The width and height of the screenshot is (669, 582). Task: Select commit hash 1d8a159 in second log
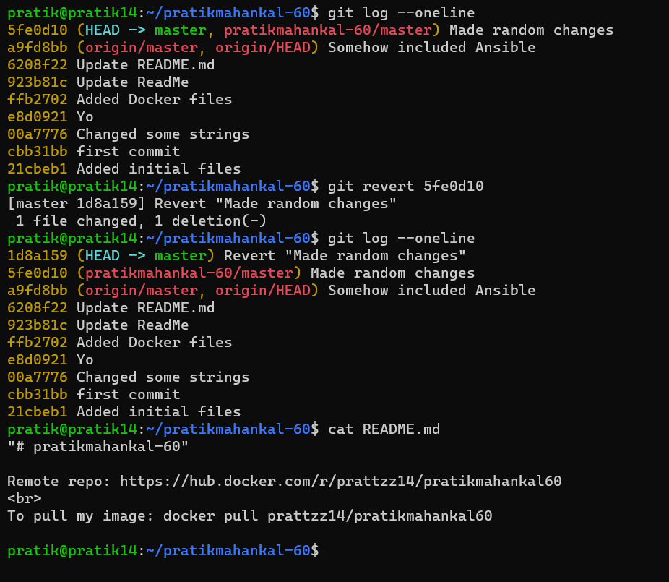38,255
